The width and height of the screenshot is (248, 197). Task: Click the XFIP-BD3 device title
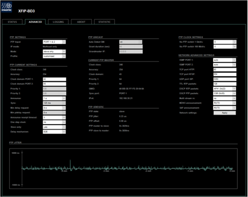(26, 11)
